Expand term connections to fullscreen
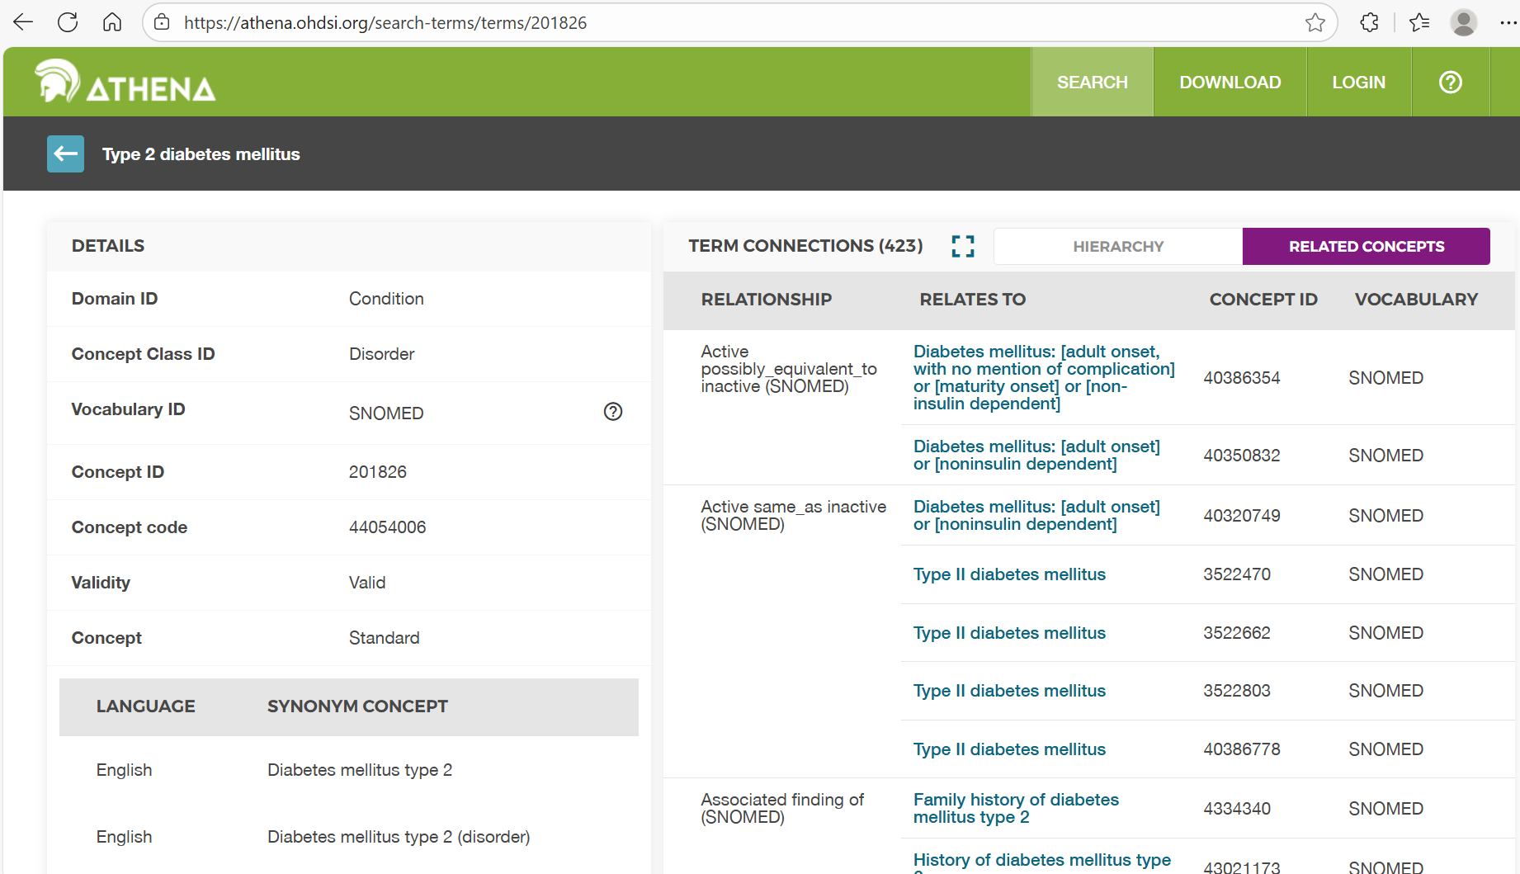Image resolution: width=1520 pixels, height=874 pixels. (x=962, y=246)
